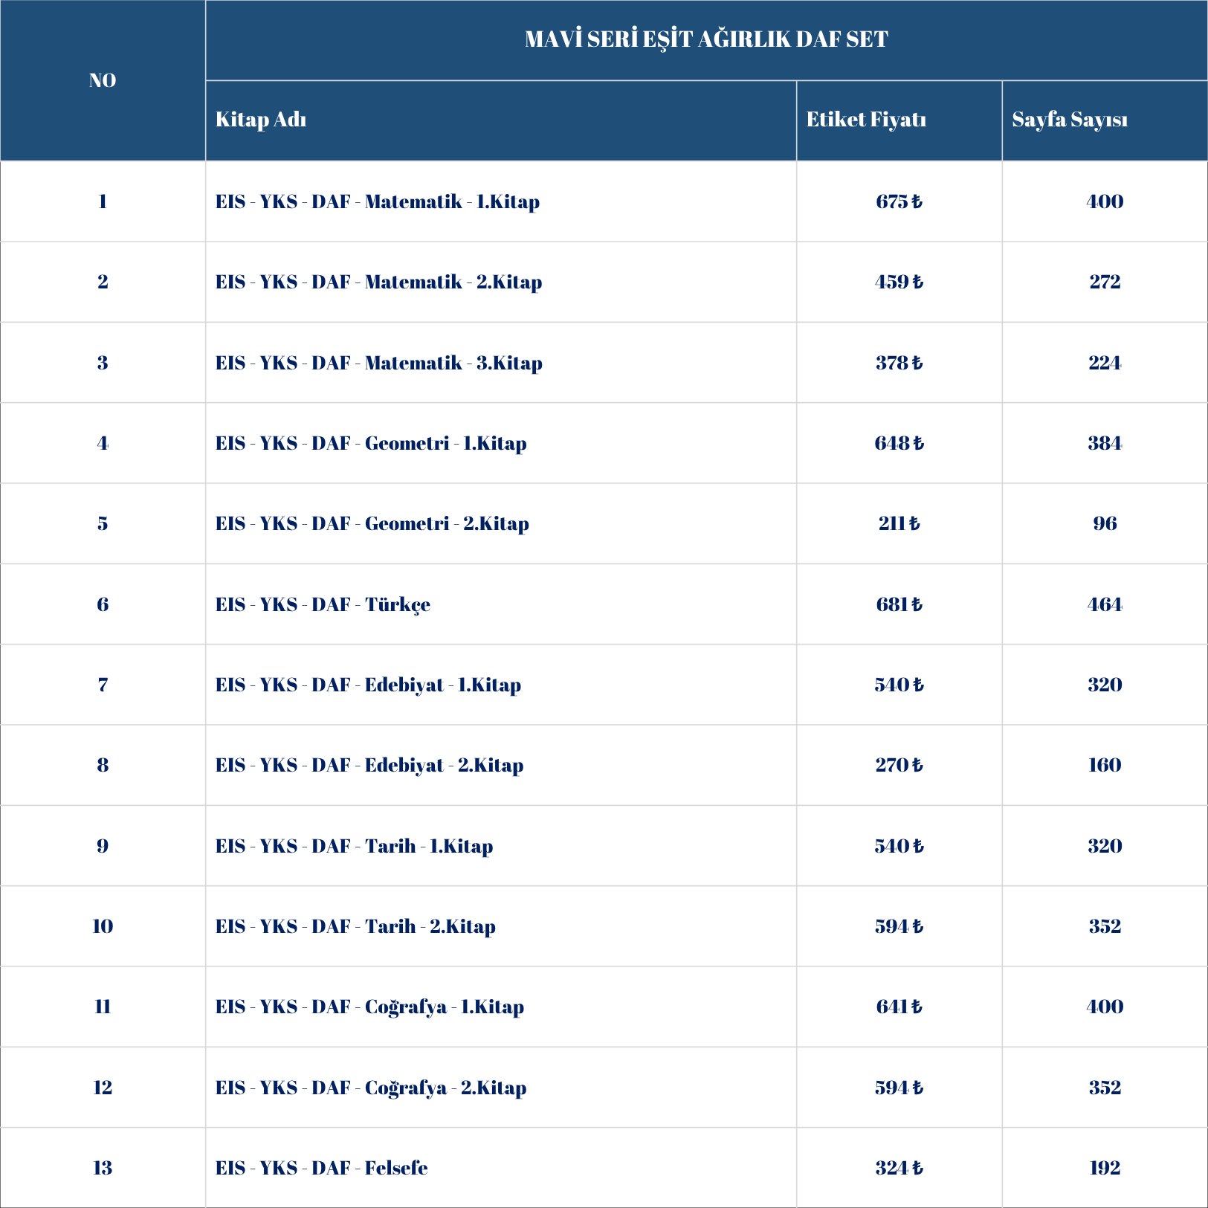
Task: Select the Türkçe book row title
Action: (323, 604)
